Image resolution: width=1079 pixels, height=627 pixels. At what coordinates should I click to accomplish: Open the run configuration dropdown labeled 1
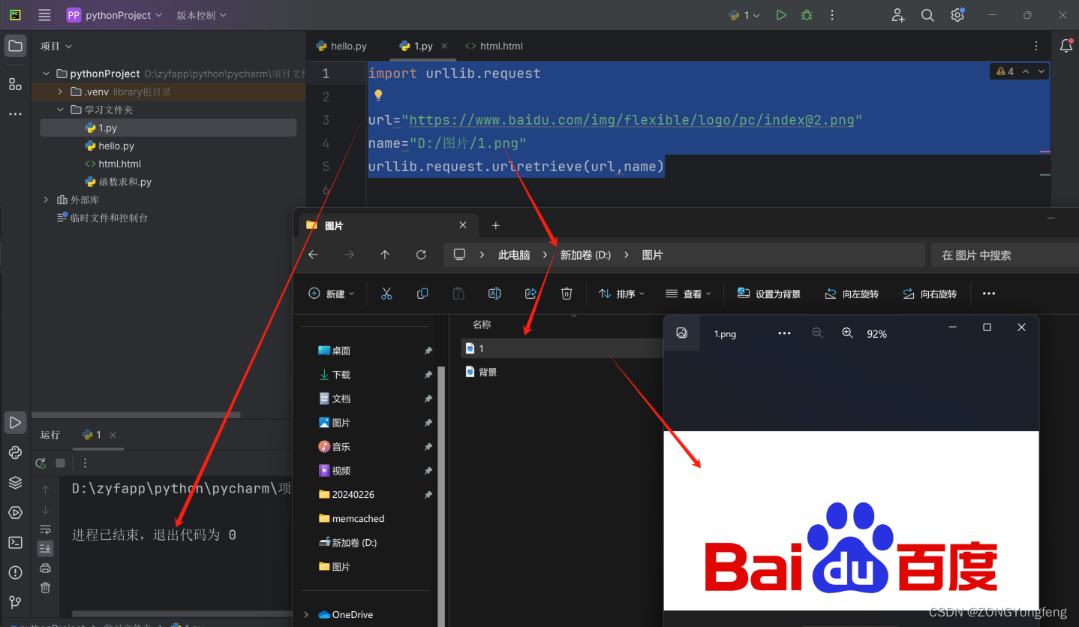coord(744,15)
